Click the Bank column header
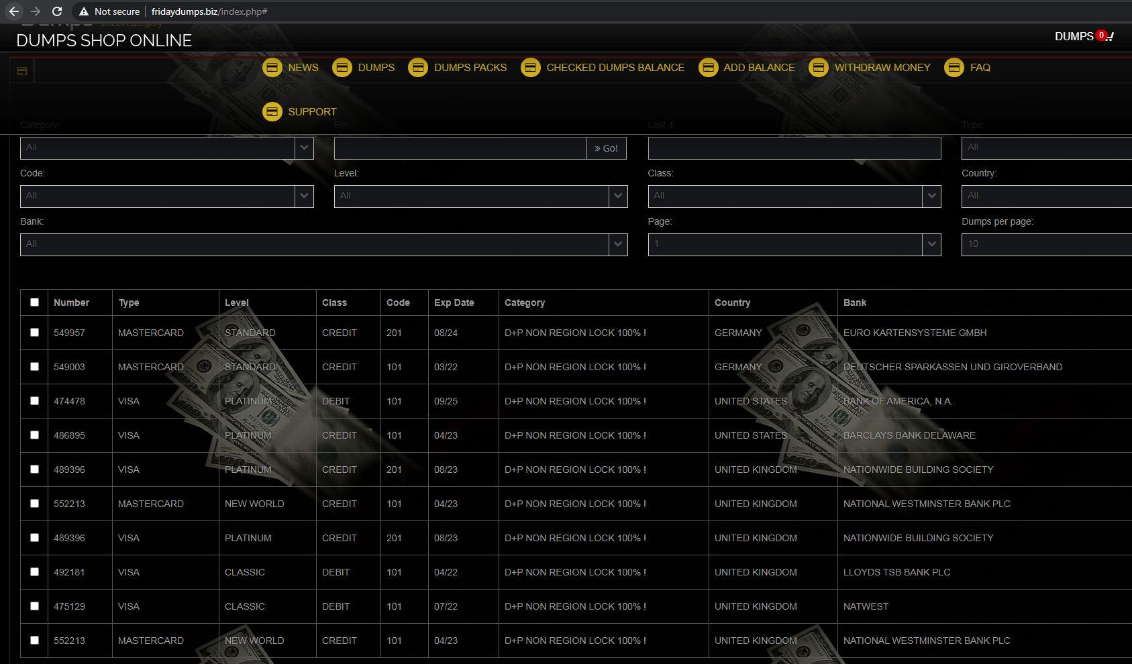 pyautogui.click(x=855, y=302)
